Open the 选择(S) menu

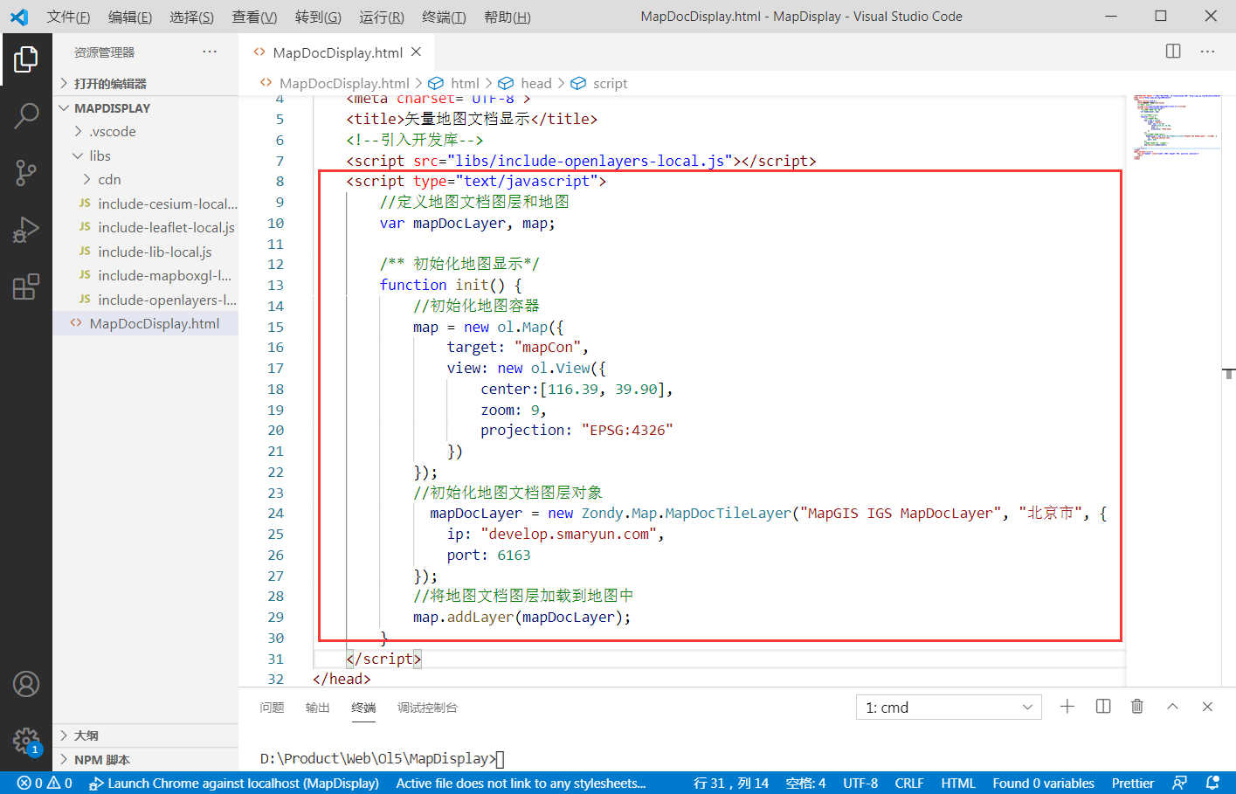pyautogui.click(x=191, y=17)
